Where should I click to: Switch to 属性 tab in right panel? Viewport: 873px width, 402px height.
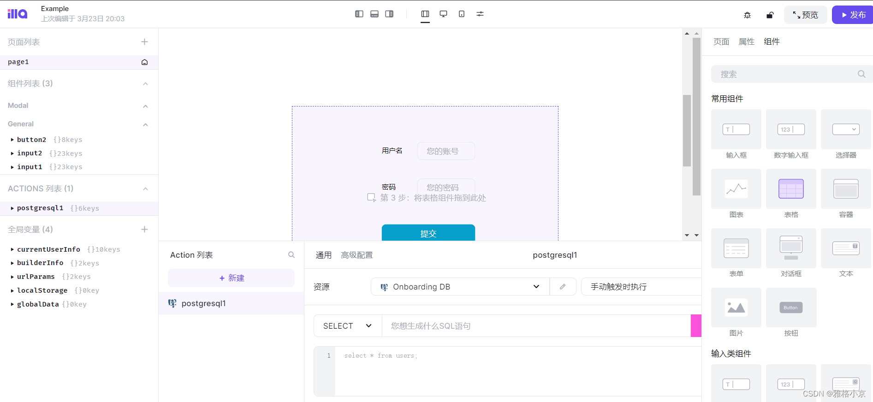click(746, 41)
